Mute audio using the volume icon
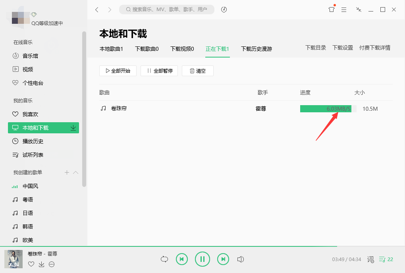This screenshot has height=273, width=405. (x=241, y=259)
